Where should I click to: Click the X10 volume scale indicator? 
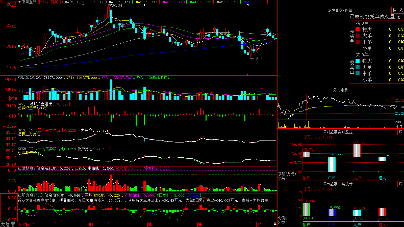click(13, 99)
